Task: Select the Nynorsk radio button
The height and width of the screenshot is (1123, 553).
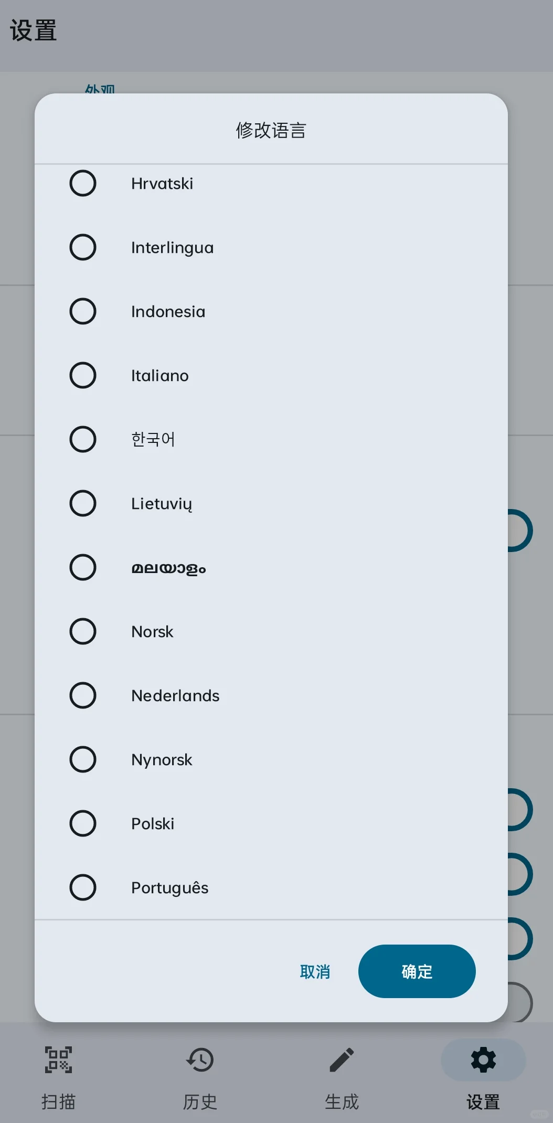Action: point(83,759)
